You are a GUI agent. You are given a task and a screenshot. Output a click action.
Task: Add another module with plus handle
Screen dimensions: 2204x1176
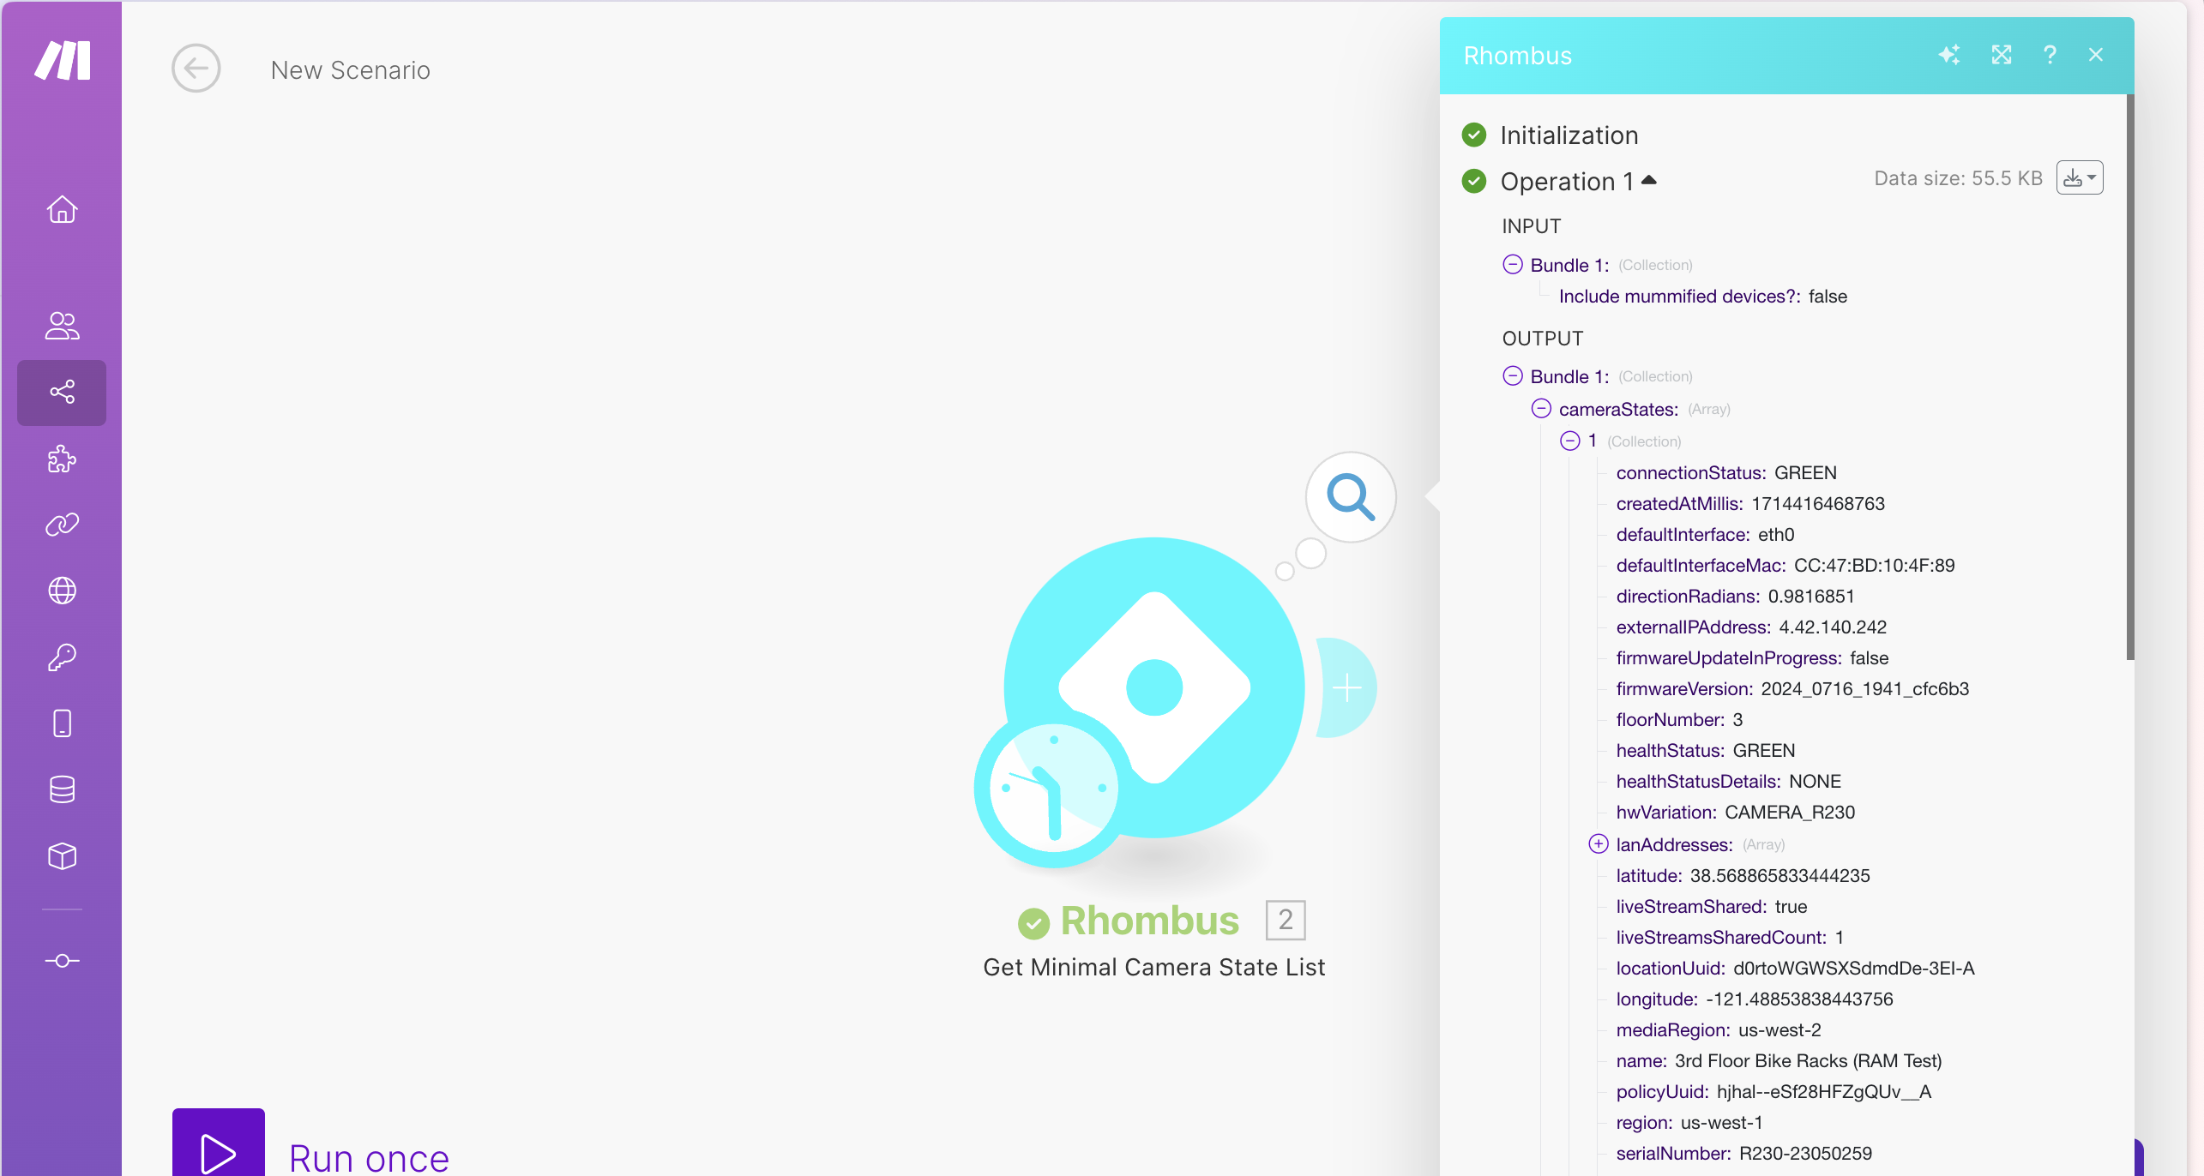click(1346, 687)
